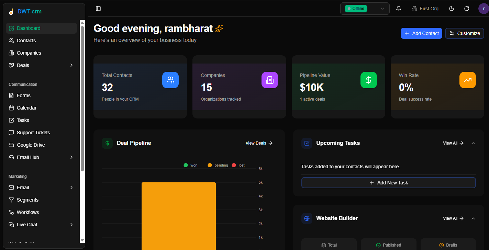Click the '1 active deals' text
The height and width of the screenshot is (250, 489).
[x=312, y=99]
